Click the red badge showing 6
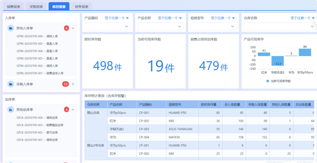 [66, 28]
